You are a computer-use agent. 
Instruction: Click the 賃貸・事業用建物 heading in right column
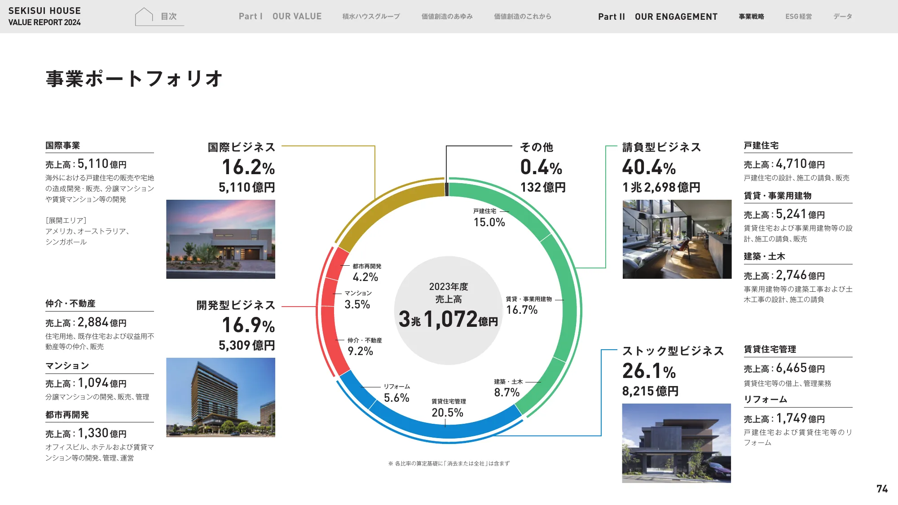pos(778,196)
